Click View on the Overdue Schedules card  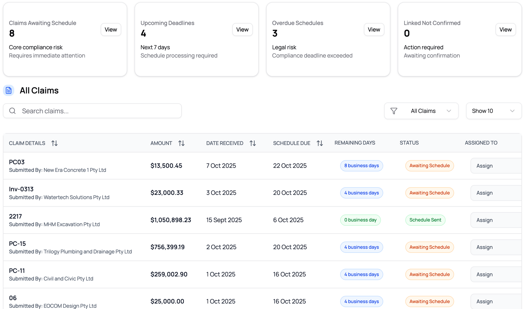point(374,30)
